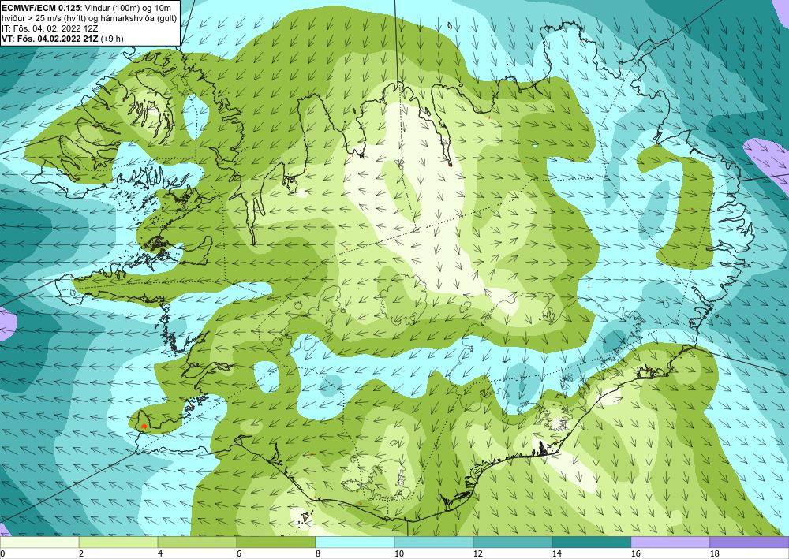789x559 pixels.
Task: Click the legend scale label '10'
Action: point(399,553)
